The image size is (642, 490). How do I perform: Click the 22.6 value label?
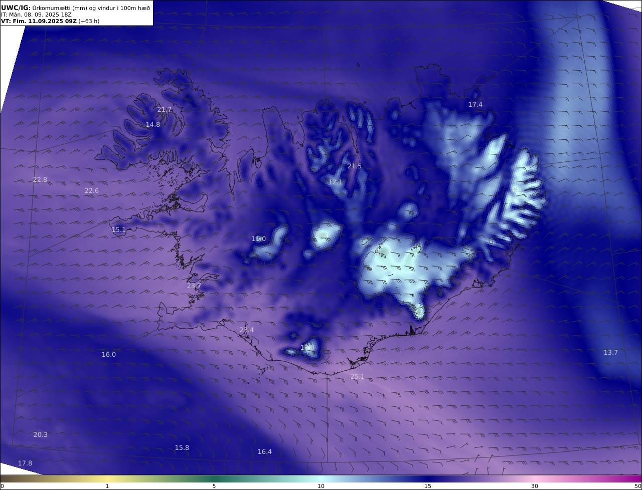(92, 190)
